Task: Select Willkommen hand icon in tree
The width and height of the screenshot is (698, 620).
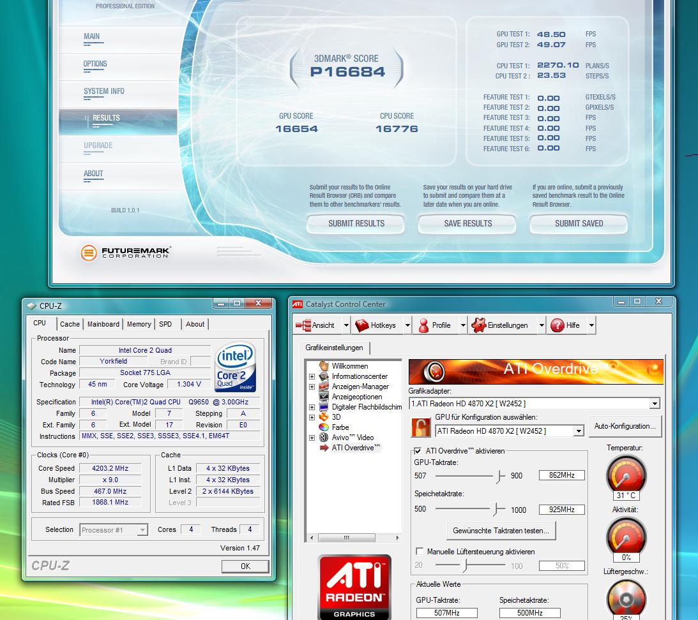Action: tap(324, 365)
